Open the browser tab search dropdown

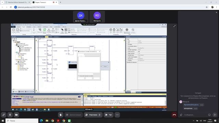[x=2, y=2]
